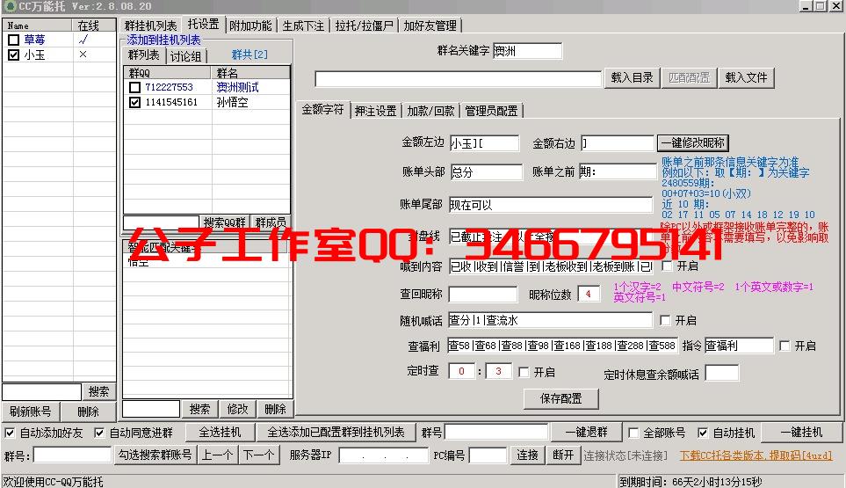This screenshot has height=488, width=846.
Task: Switch to 押注设置 tab
Action: (375, 111)
